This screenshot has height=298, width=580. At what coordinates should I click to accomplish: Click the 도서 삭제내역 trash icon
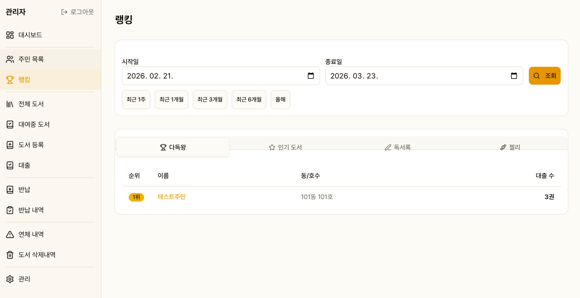10,255
